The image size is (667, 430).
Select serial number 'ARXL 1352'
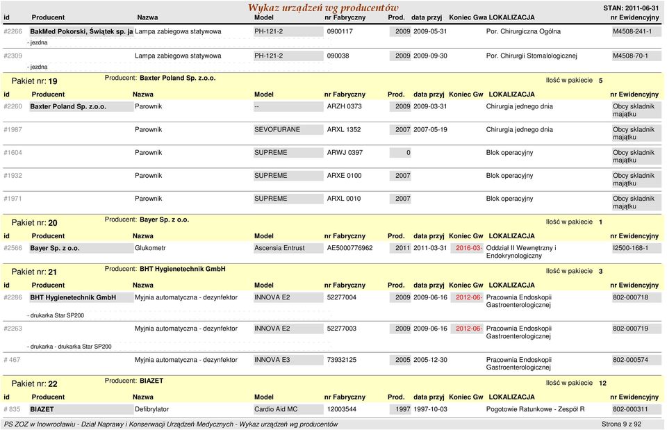344,130
